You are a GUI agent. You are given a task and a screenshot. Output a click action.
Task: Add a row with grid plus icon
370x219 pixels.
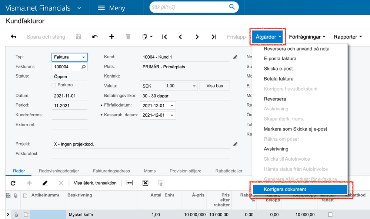tap(29, 183)
